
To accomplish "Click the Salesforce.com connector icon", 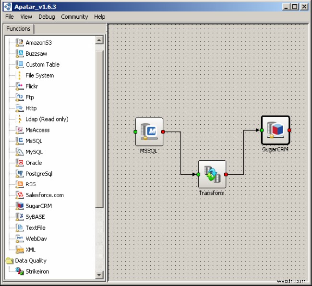I will (20, 195).
